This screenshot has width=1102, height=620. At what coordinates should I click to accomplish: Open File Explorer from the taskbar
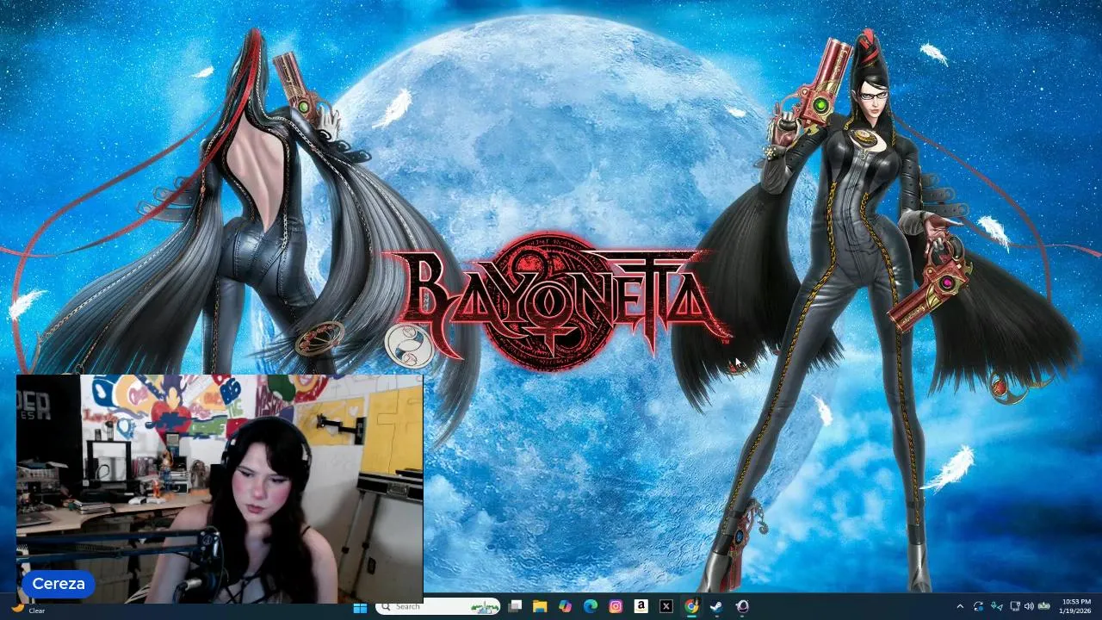(540, 606)
